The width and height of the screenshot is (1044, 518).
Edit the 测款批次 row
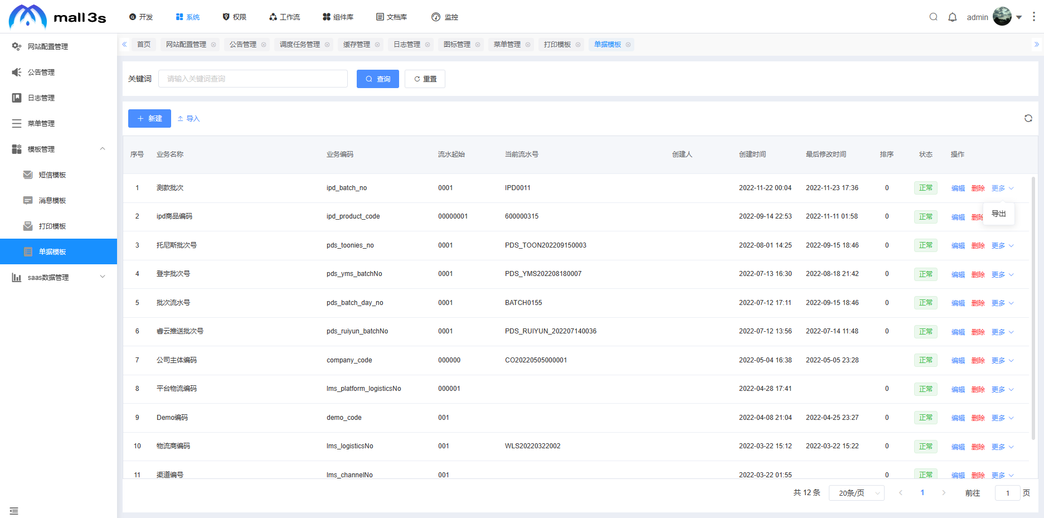click(x=958, y=188)
